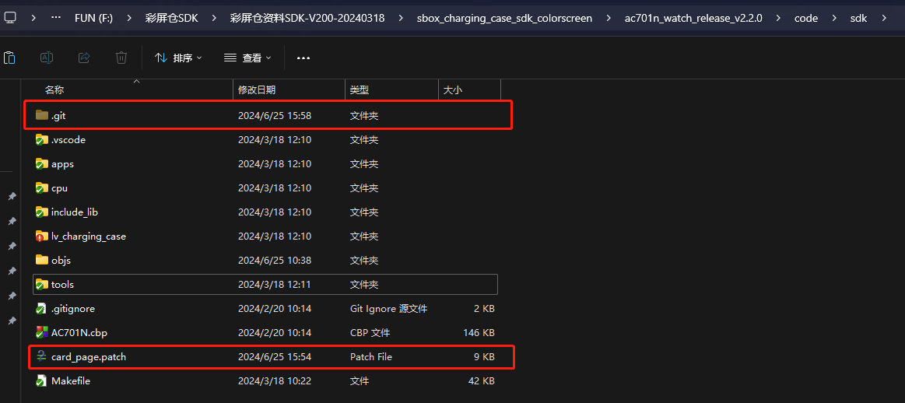This screenshot has height=403, width=905.
Task: Select the card_page.patch file icon
Action: pos(41,357)
